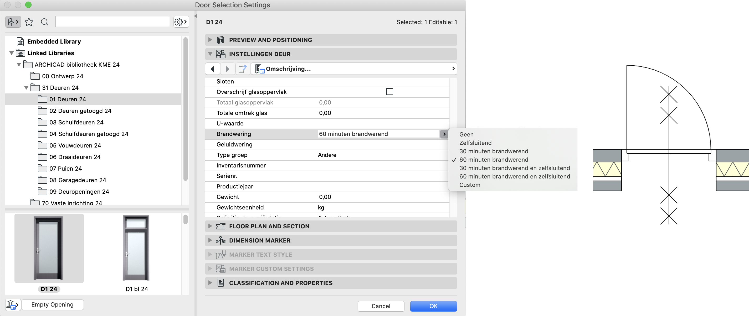Click the Gewicht value 0,00
Image resolution: width=749 pixels, height=316 pixels.
(325, 197)
